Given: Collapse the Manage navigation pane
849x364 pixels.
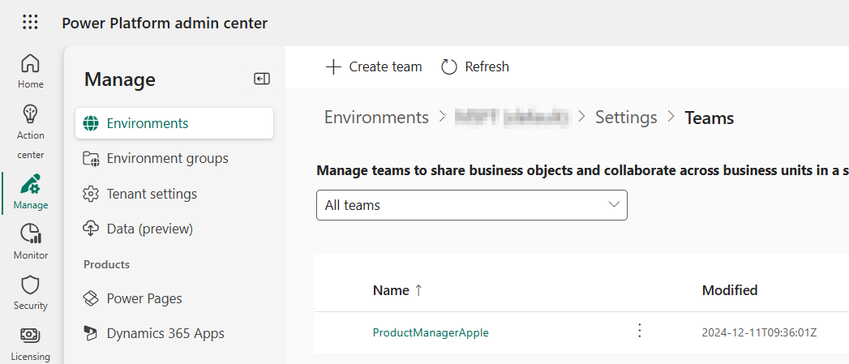Looking at the screenshot, I should (262, 79).
